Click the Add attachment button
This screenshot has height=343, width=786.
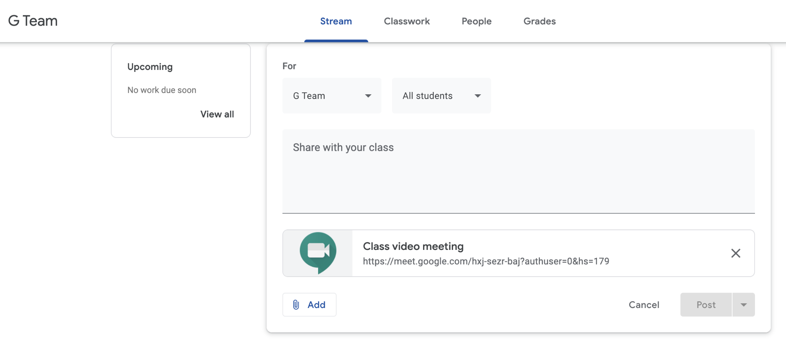(309, 304)
